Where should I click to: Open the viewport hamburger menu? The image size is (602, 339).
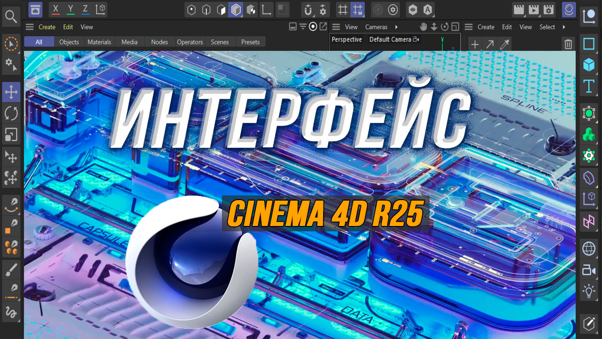point(336,27)
